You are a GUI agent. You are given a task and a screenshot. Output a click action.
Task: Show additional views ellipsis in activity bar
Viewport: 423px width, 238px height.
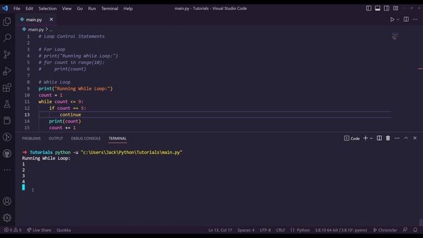pos(7,170)
